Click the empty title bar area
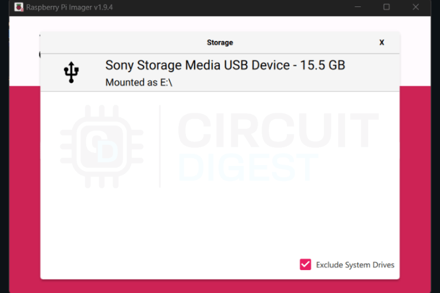Viewport: 440px width, 293px height. pos(235,7)
